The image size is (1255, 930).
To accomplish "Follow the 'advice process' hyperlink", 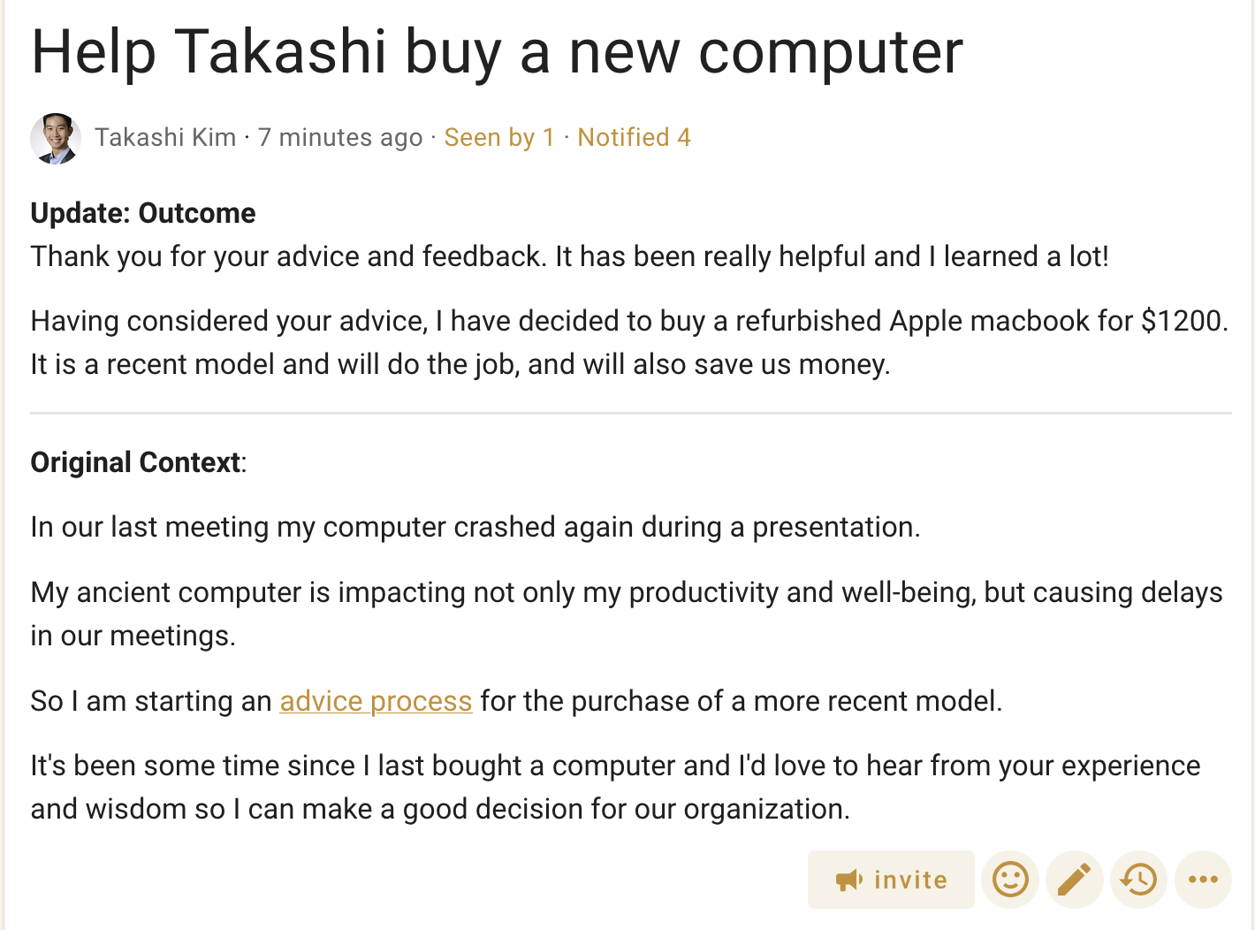I will (x=376, y=701).
